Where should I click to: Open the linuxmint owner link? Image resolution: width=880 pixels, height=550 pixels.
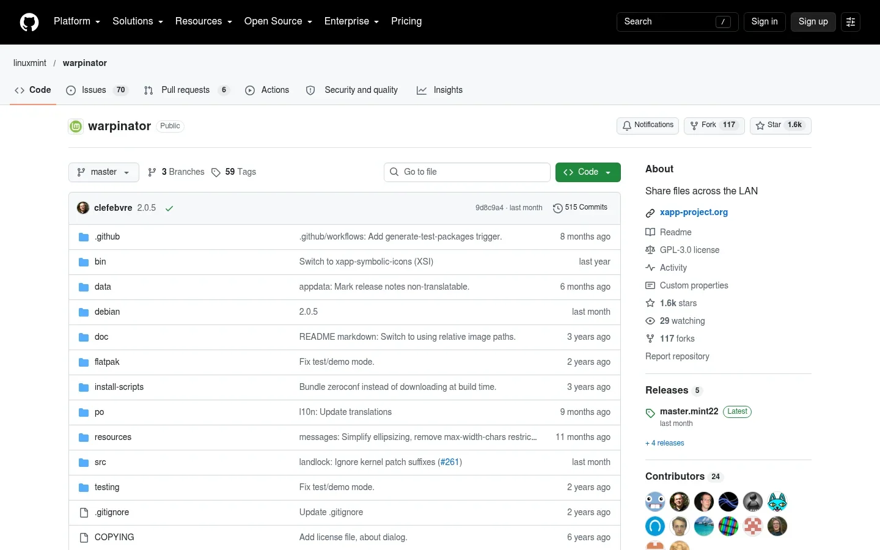(x=30, y=63)
